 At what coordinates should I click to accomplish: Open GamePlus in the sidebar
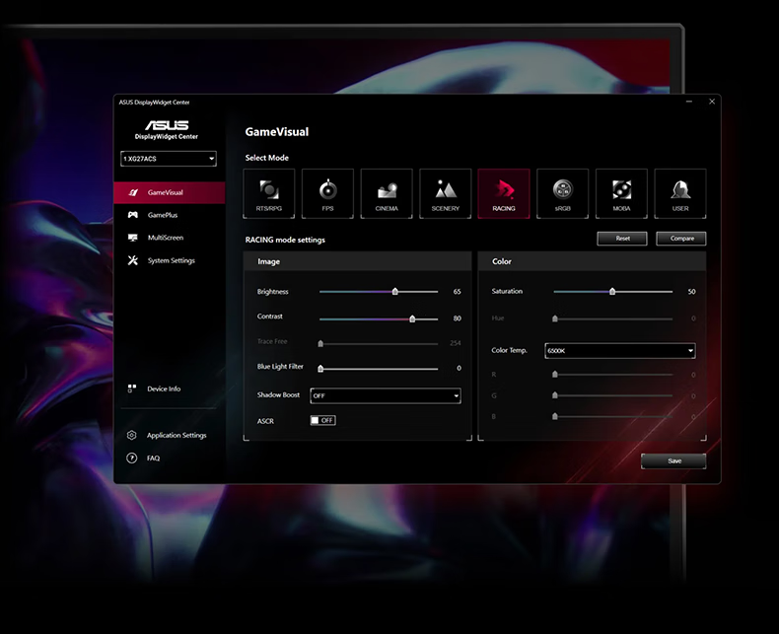(x=162, y=215)
